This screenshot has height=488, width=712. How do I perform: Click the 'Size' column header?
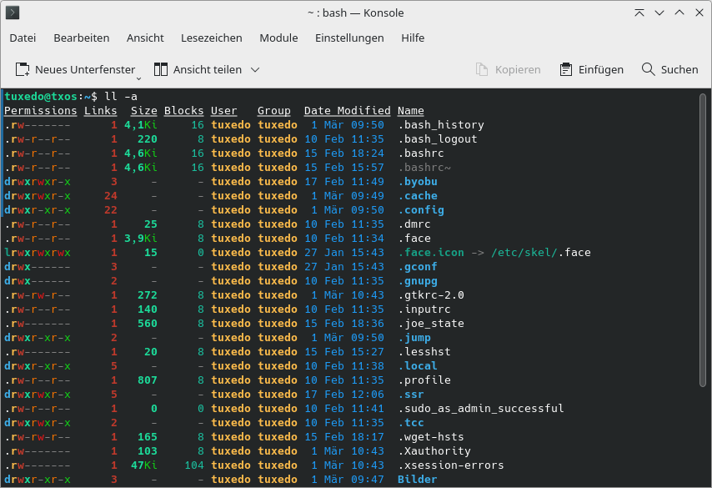[144, 111]
